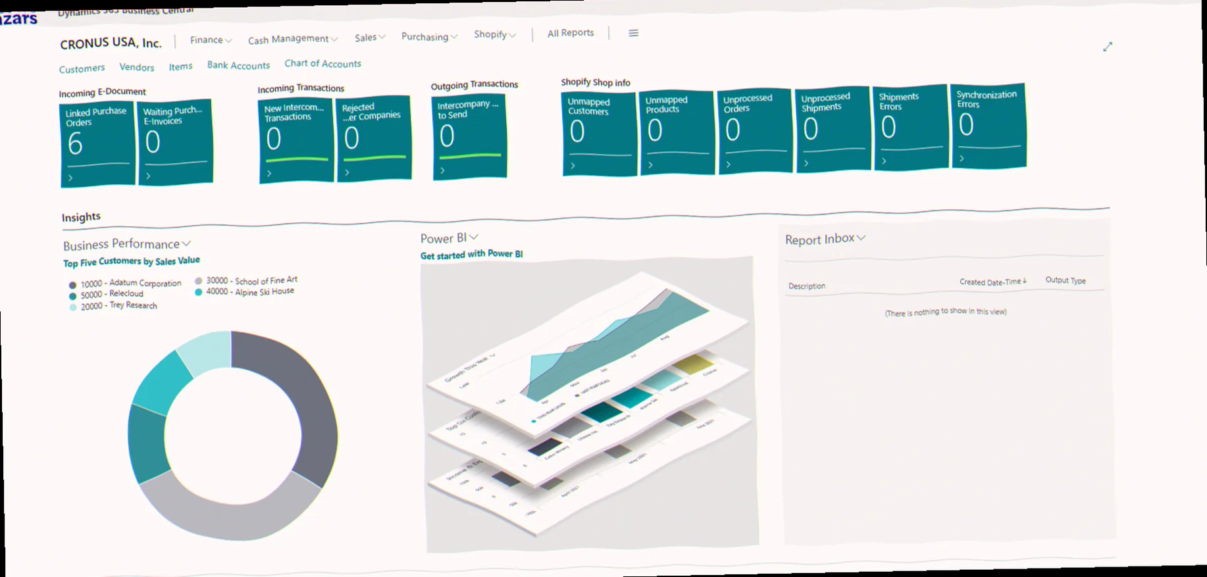
Task: Click Get started with Power BI link
Action: tap(471, 254)
